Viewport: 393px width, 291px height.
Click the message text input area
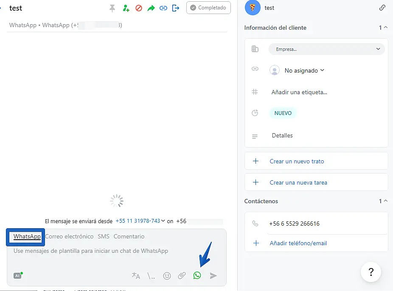(91, 251)
